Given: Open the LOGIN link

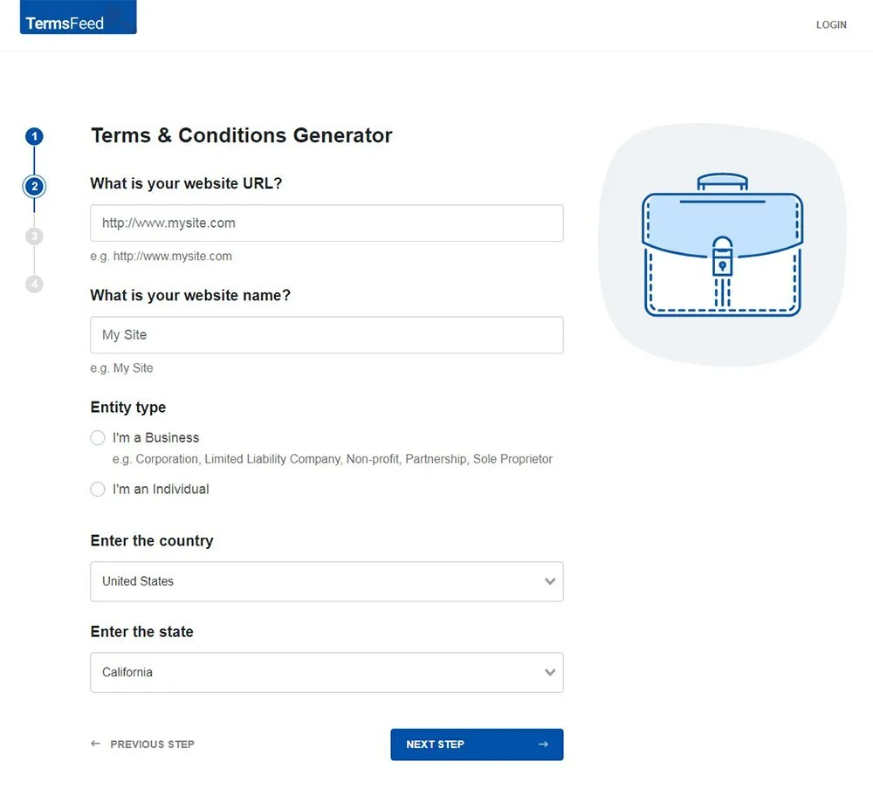Looking at the screenshot, I should (x=831, y=25).
